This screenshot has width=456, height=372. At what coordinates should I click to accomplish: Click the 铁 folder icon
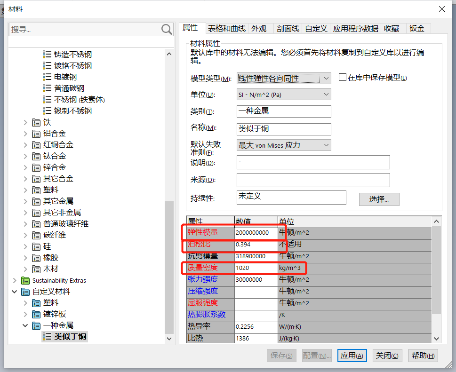pyautogui.click(x=36, y=122)
